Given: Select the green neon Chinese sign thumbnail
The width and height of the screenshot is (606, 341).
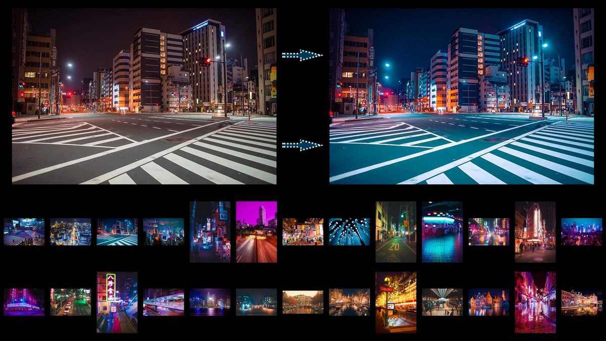Looking at the screenshot, I should pos(117,302).
